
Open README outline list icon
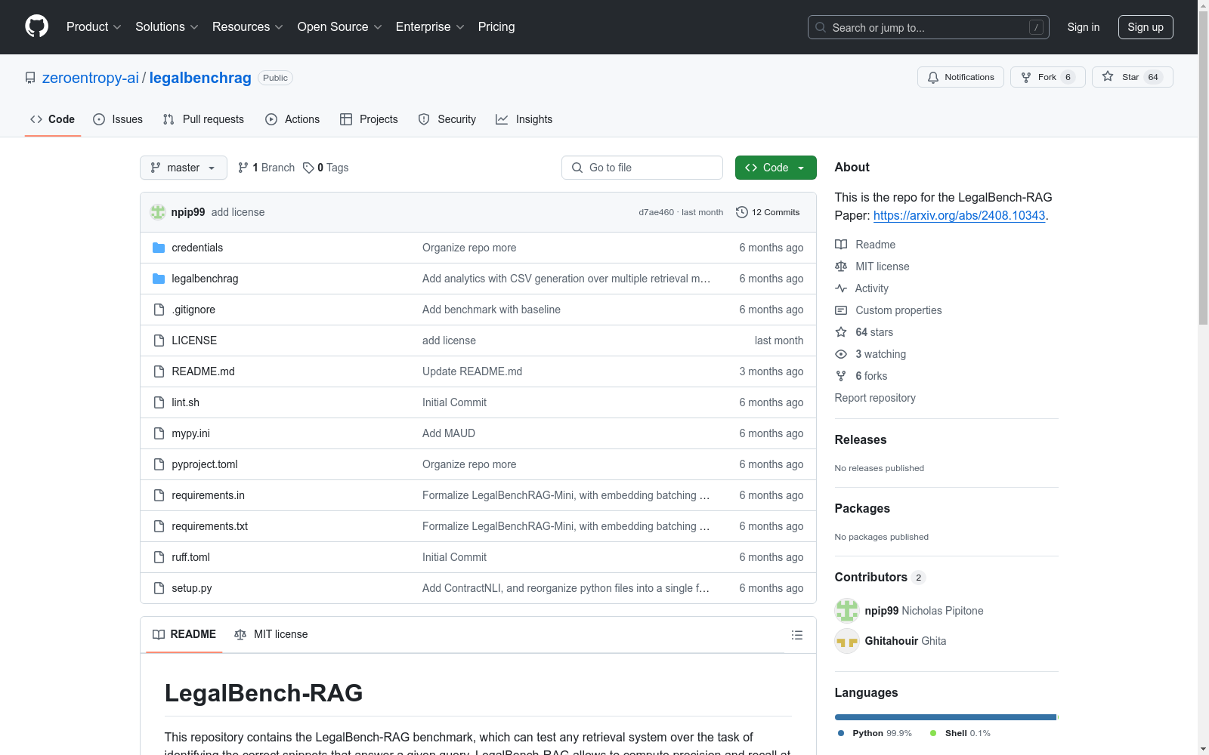point(796,635)
